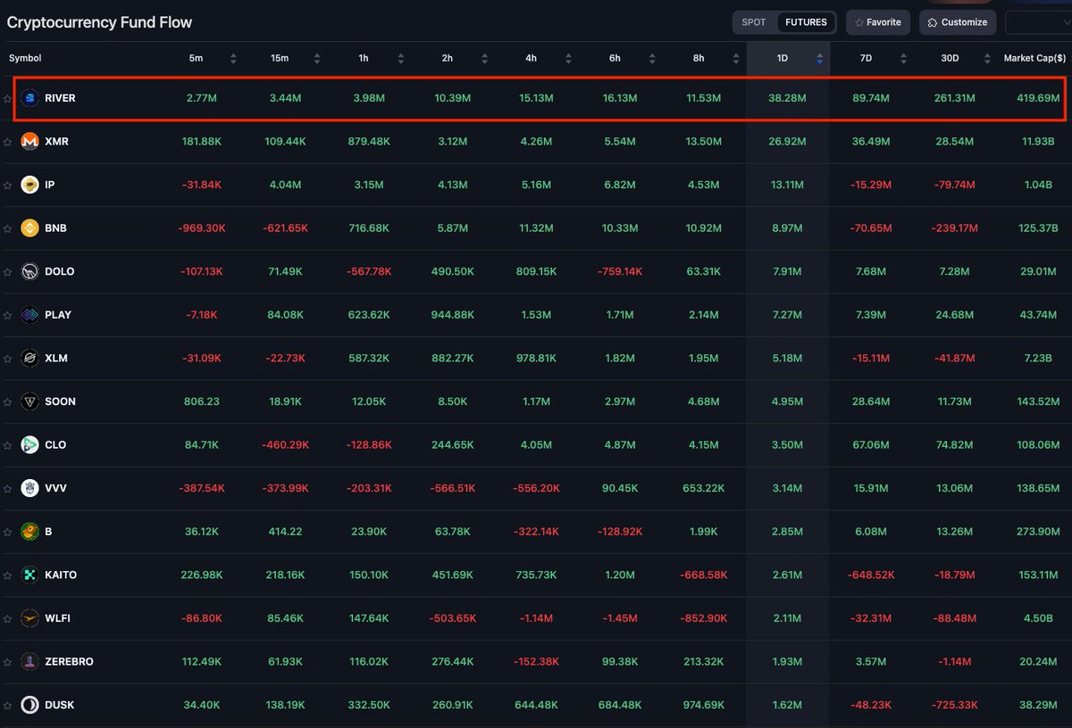This screenshot has height=728, width=1072.
Task: Click the RIVER coin logo icon
Action: click(29, 97)
